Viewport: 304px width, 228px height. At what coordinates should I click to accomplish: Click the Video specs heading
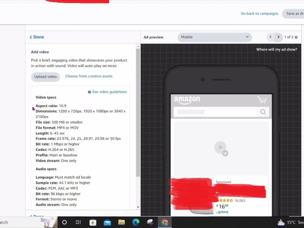(46, 97)
